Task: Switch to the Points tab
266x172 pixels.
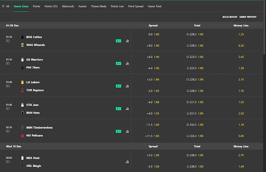Action: click(36, 6)
